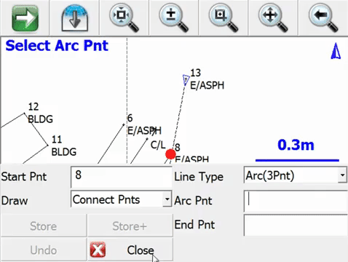348x262 pixels.
Task: Click the Store button
Action: [x=44, y=226]
